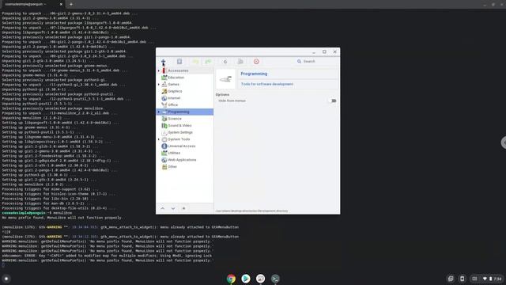The image size is (506, 285).
Task: Select the Utilities category
Action: tap(184, 153)
